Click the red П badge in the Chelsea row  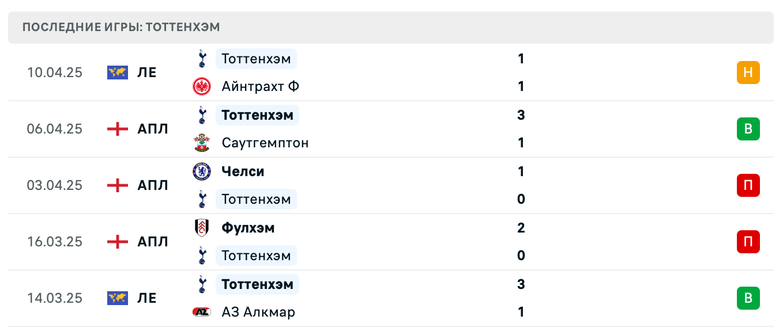pyautogui.click(x=748, y=185)
